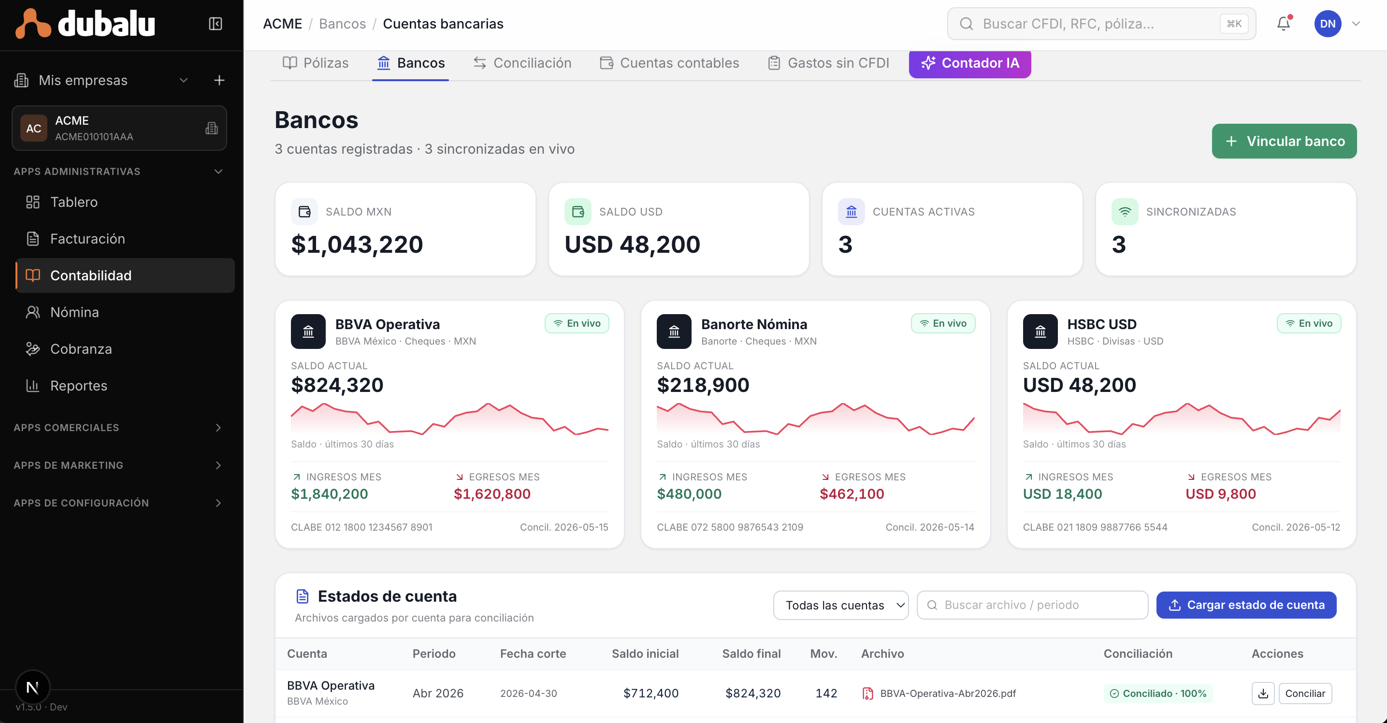Click the BBVA Operativa bank icon
1387x723 pixels.
pyautogui.click(x=308, y=332)
